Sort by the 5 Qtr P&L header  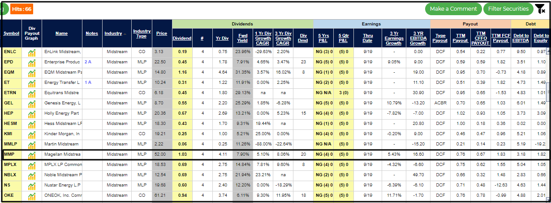coord(344,38)
